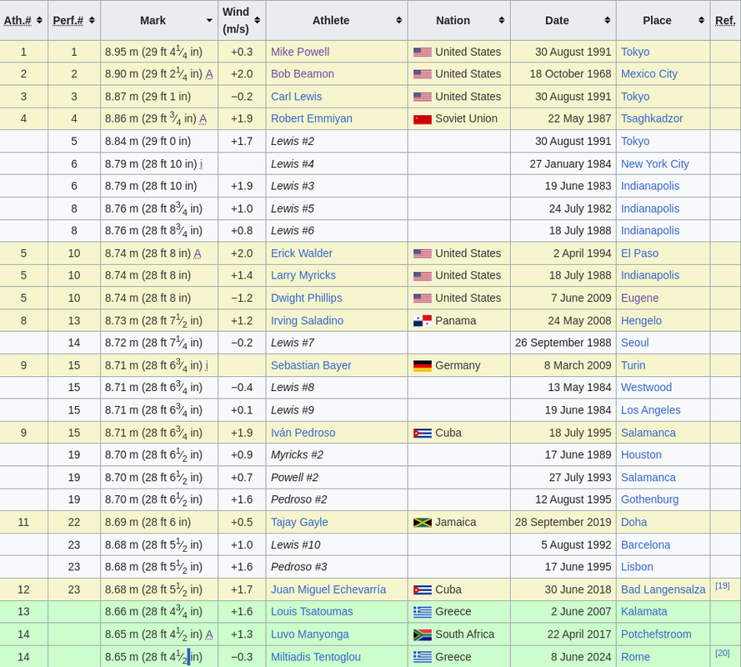This screenshot has width=741, height=667.
Task: Select the date 27 January 1984
Action: pos(570,164)
